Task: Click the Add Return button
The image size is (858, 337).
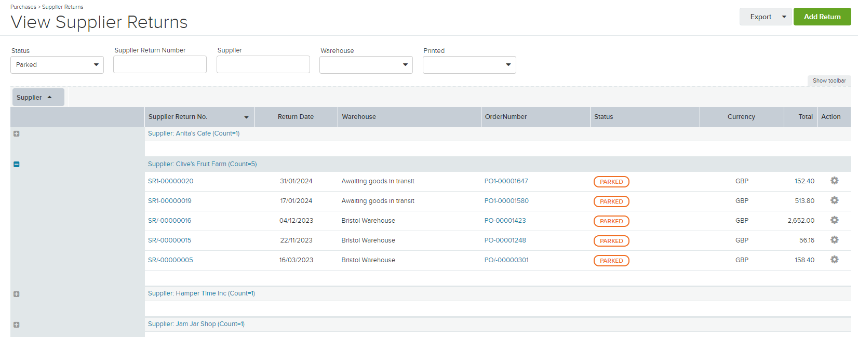Action: tap(822, 17)
